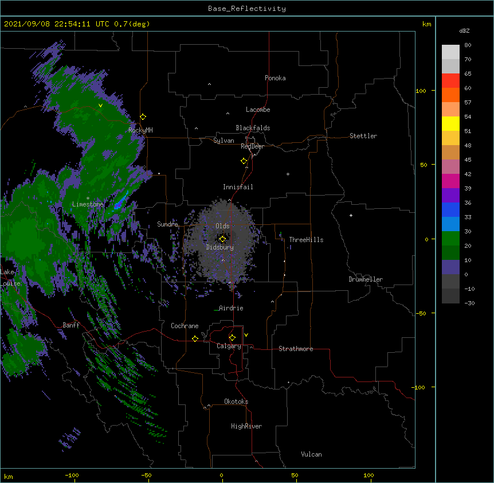
Task: Click the 80 value on the dBZ scale
Action: pos(468,45)
